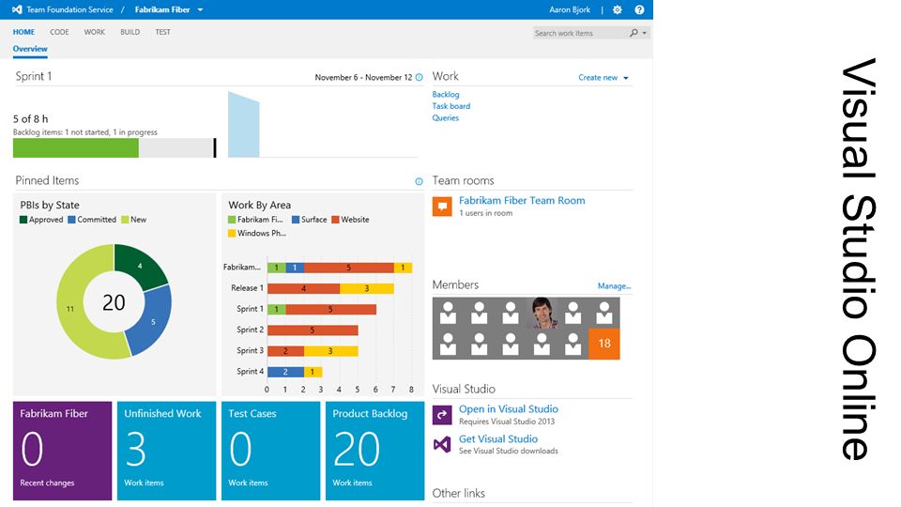Switch to the WORK tab

(94, 32)
